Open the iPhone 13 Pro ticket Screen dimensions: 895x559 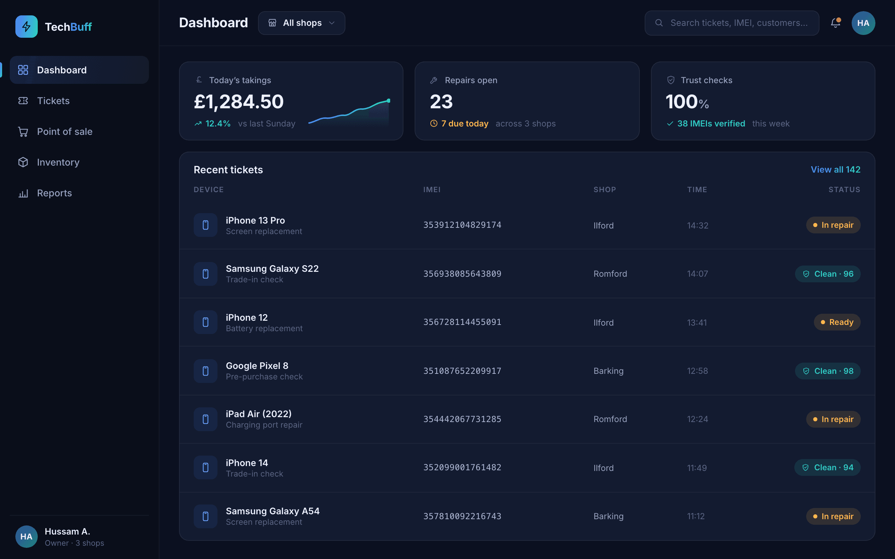click(x=527, y=225)
